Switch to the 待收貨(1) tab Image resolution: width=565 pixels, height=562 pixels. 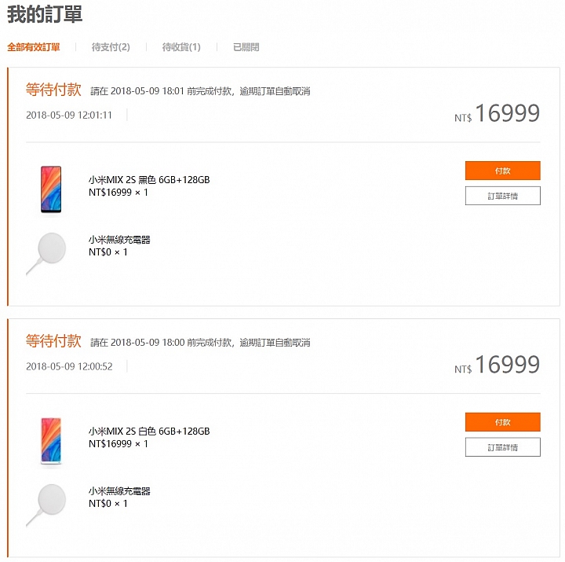[x=181, y=47]
